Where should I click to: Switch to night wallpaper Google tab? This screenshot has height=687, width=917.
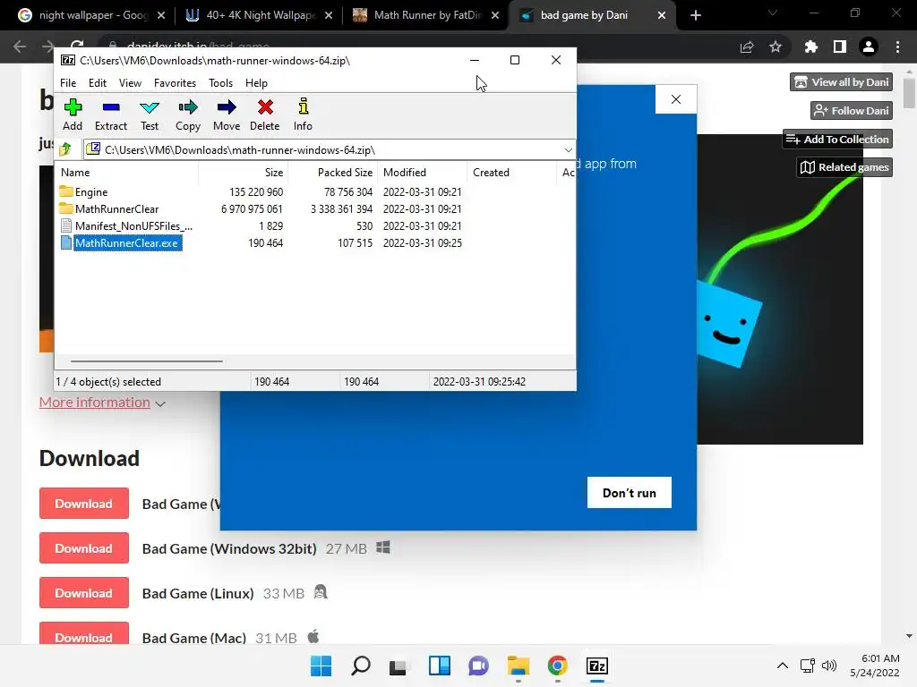[90, 15]
